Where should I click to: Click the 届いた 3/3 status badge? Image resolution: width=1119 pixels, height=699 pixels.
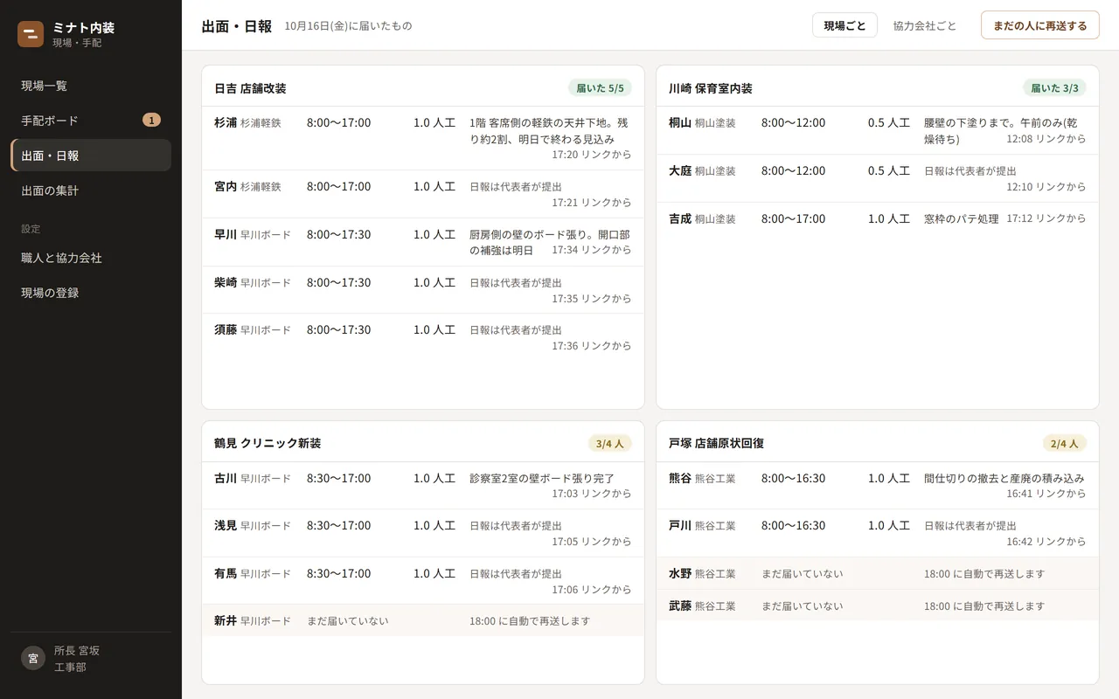coord(1054,88)
